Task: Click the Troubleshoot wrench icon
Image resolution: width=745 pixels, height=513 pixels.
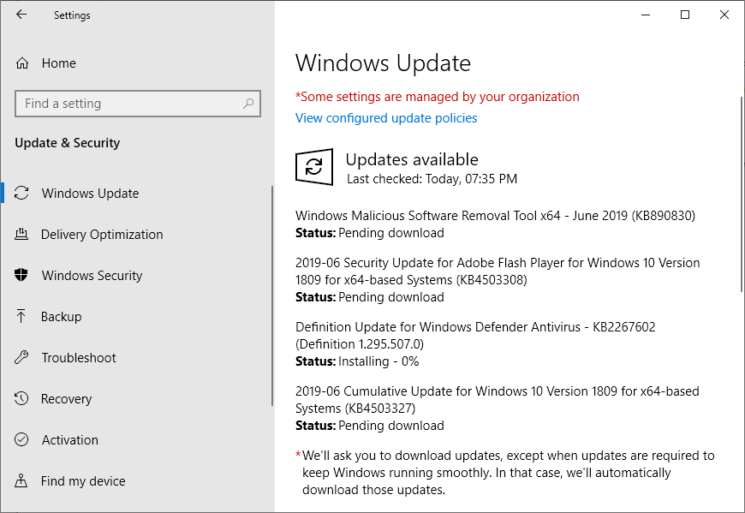Action: point(21,357)
